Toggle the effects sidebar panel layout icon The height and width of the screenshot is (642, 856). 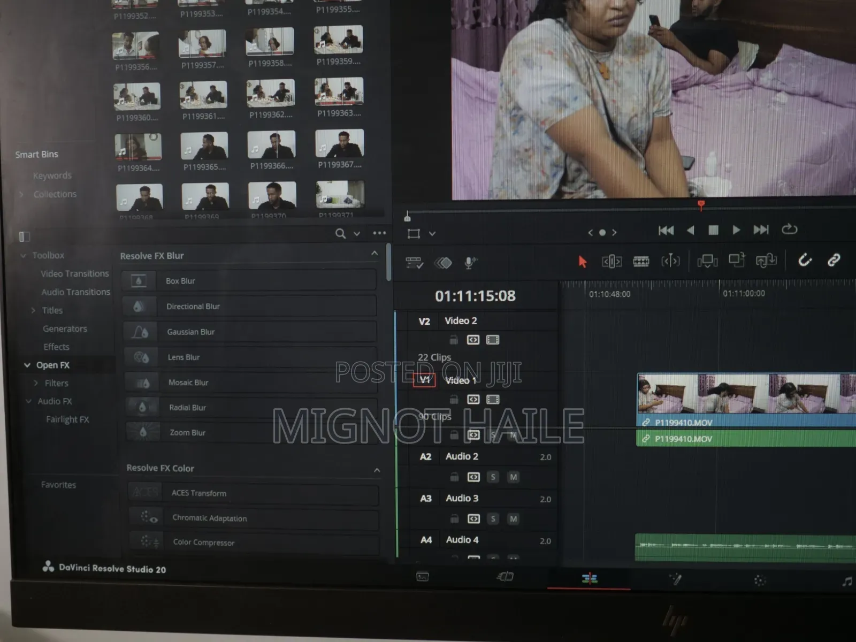click(25, 236)
